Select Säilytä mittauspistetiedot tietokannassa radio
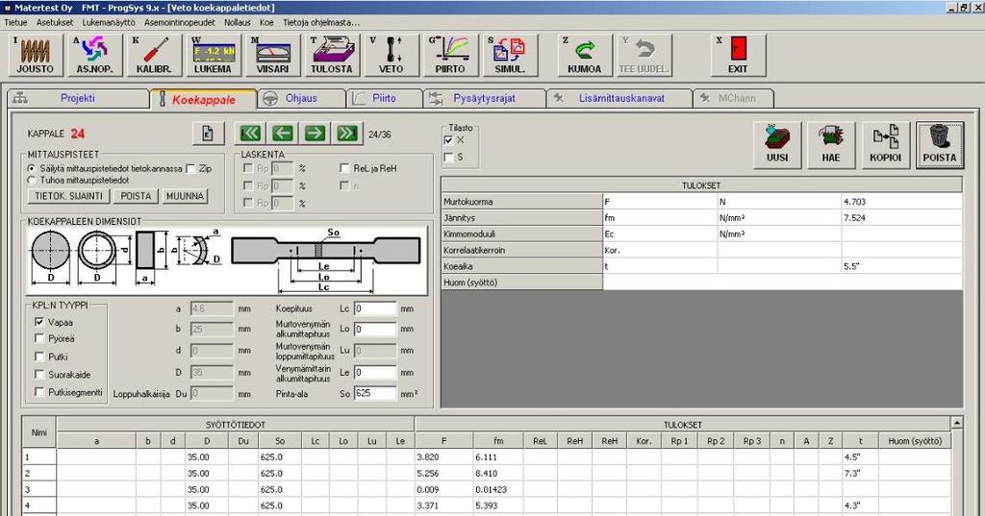Viewport: 985px width, 516px height. click(32, 168)
